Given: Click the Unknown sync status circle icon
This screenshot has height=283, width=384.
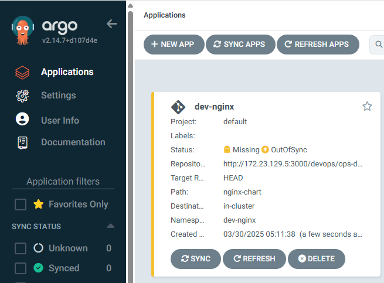Looking at the screenshot, I should 38,248.
